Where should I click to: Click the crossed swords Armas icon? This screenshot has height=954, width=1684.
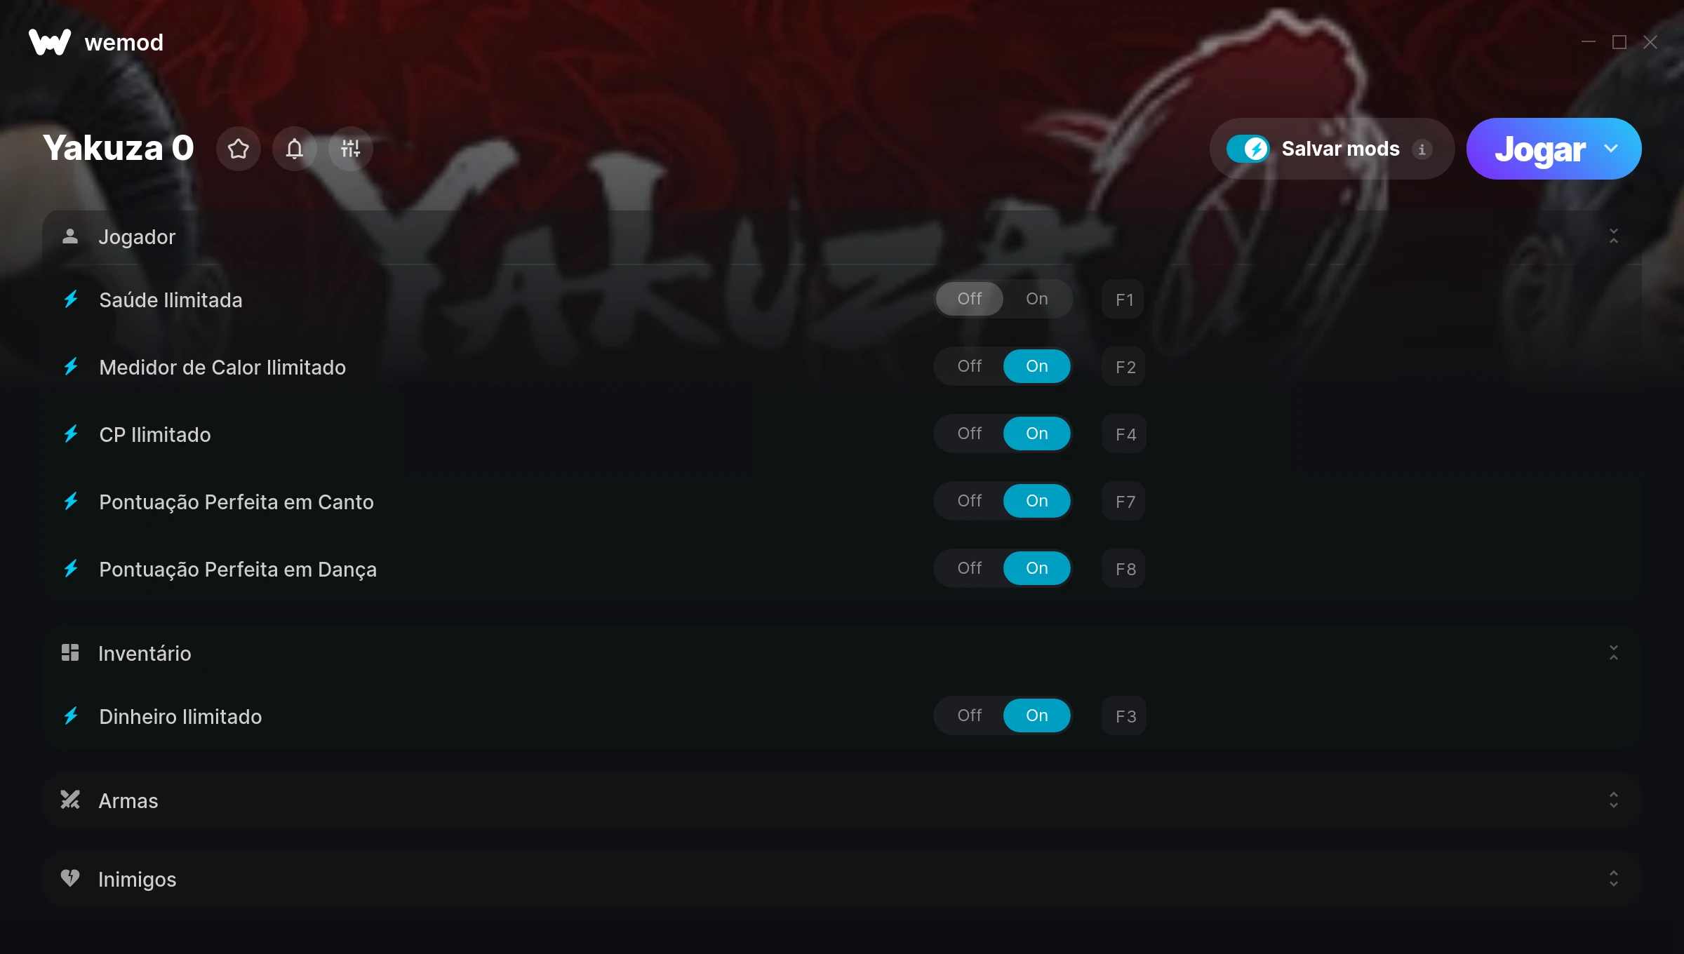[x=70, y=800]
